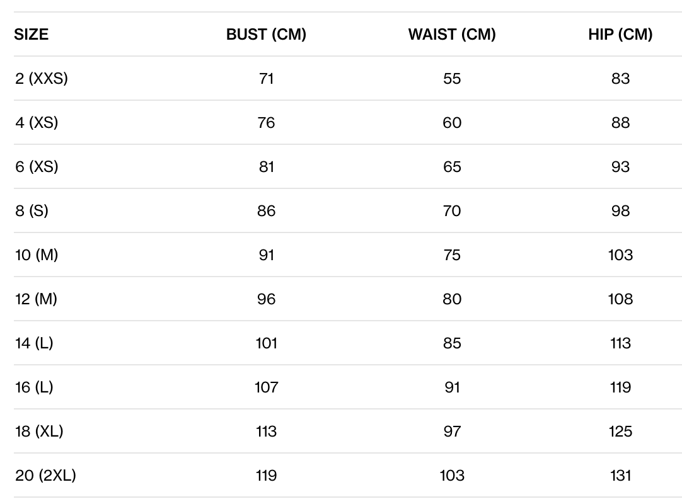
Task: Click the SIZE column header
Action: point(32,35)
